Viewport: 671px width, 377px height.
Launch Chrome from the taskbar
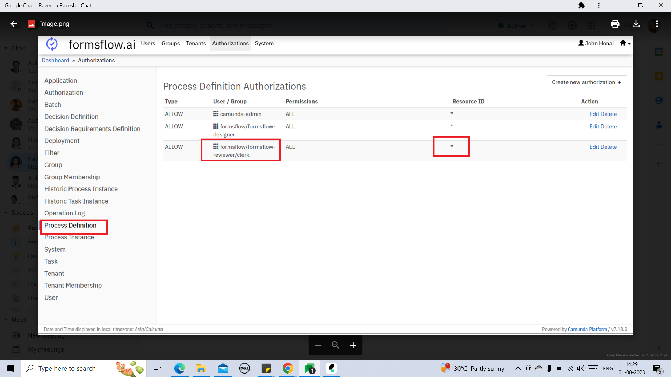coord(288,368)
